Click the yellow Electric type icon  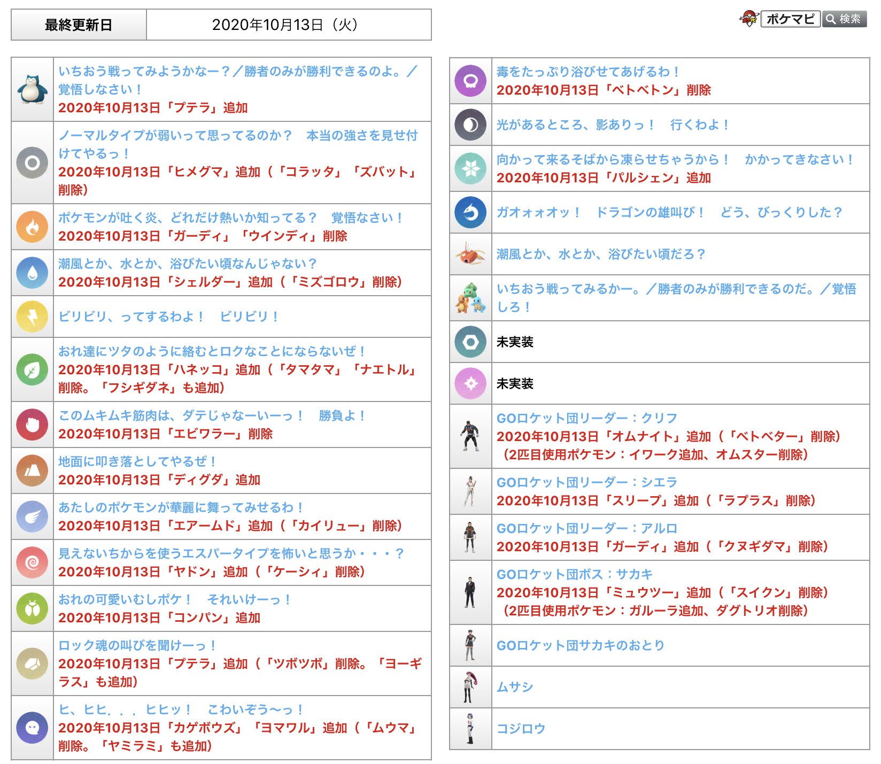pyautogui.click(x=32, y=317)
